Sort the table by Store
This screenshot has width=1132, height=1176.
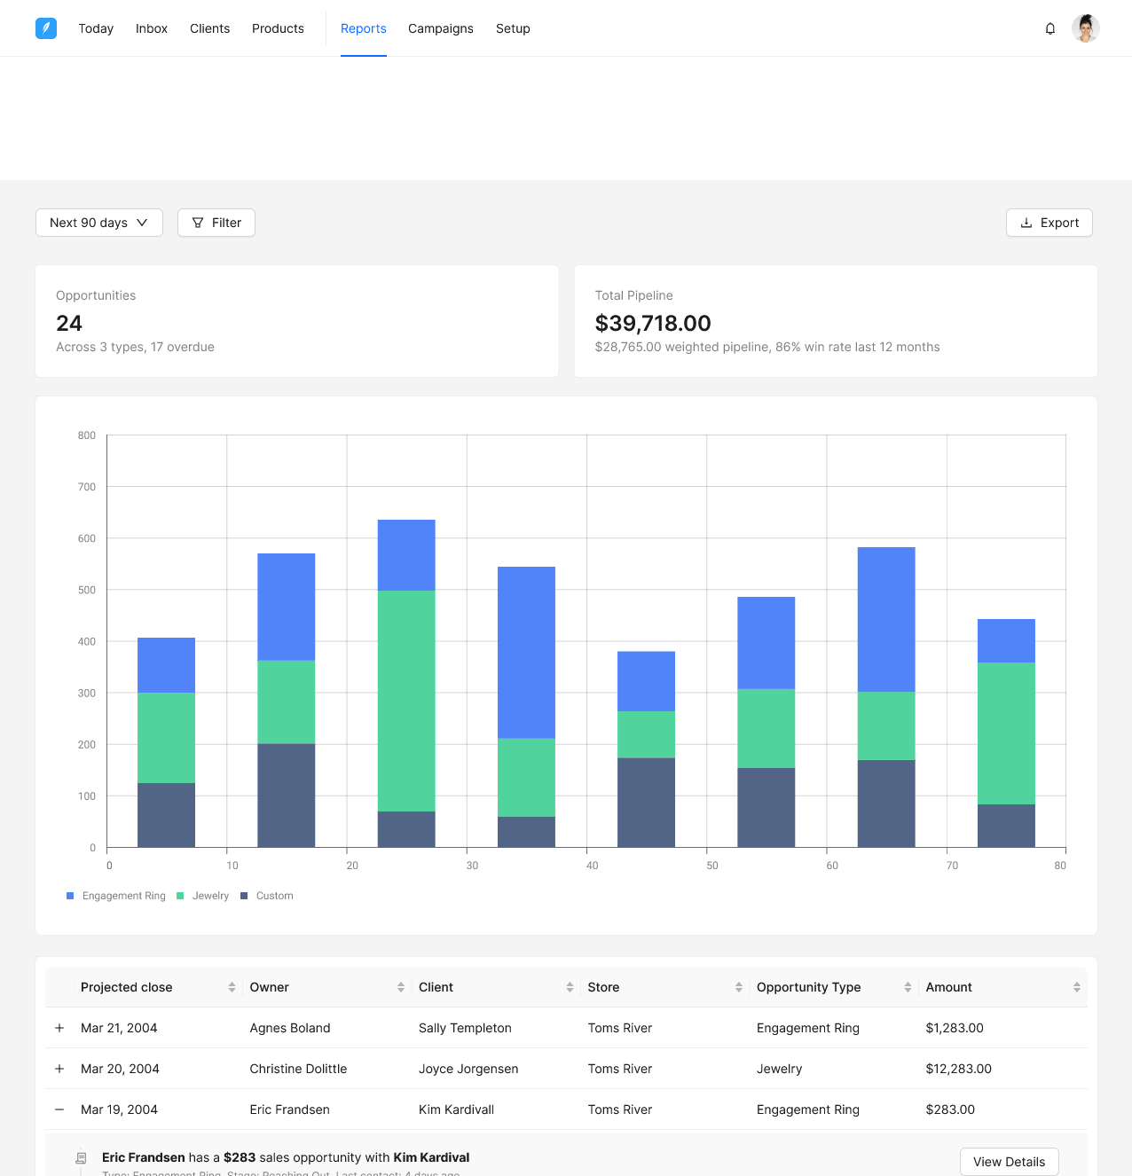(x=738, y=987)
